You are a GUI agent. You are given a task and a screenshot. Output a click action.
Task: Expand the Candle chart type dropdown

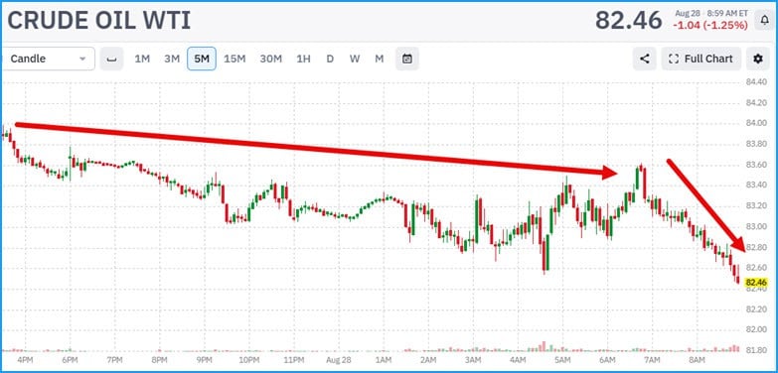[48, 59]
